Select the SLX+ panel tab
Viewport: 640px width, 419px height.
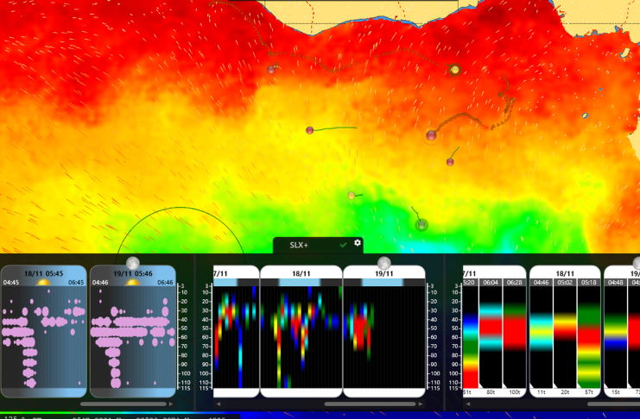(300, 245)
